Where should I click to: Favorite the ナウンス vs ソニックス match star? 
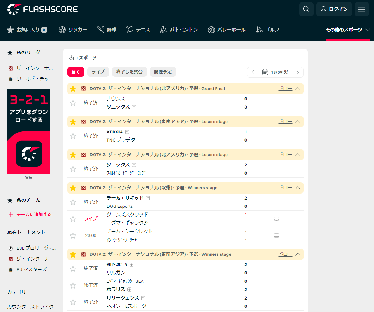click(x=73, y=102)
